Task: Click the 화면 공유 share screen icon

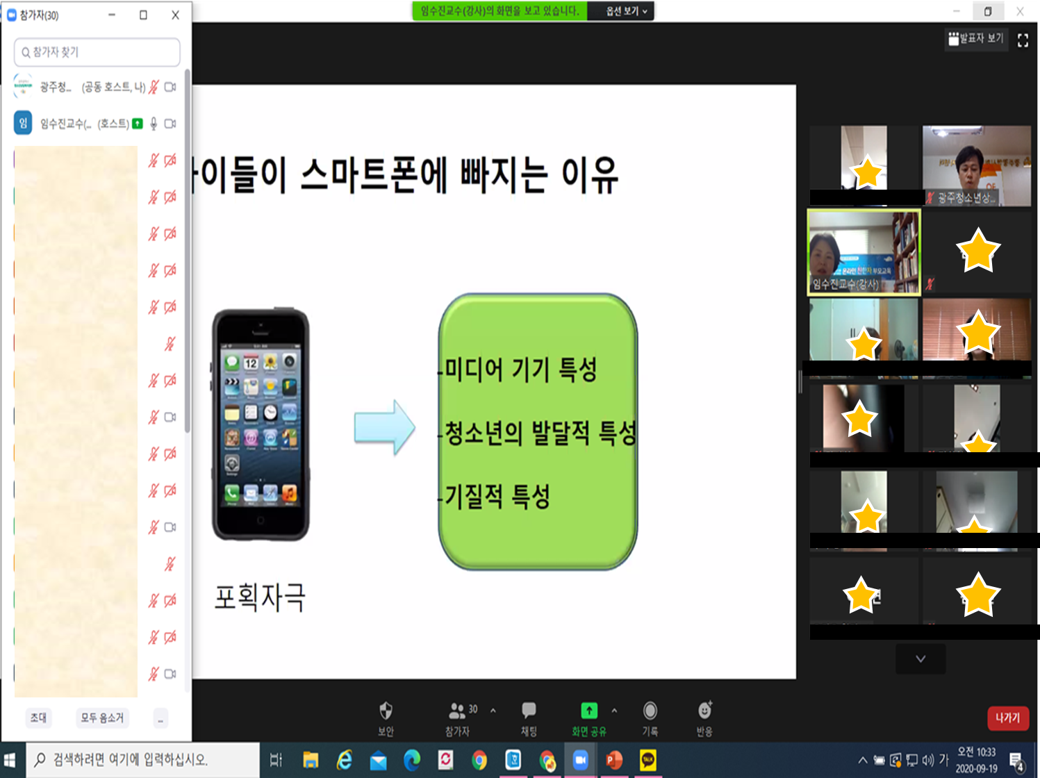Action: point(588,711)
